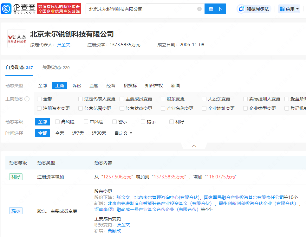Click 股东、主要成员变更 row text
This screenshot has height=237, width=306.
[57, 211]
